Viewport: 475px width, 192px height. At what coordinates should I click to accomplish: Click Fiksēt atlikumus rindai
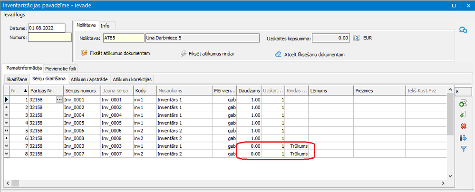(x=207, y=54)
